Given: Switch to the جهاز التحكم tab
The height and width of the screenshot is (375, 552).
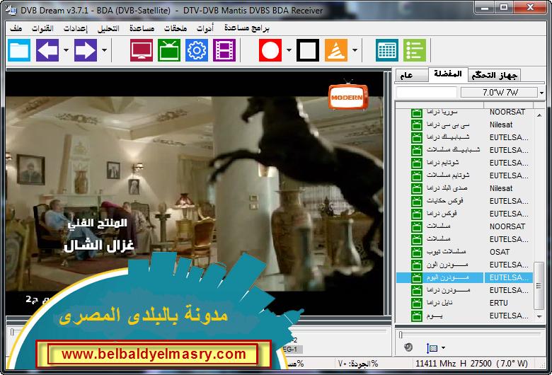Looking at the screenshot, I should [494, 75].
